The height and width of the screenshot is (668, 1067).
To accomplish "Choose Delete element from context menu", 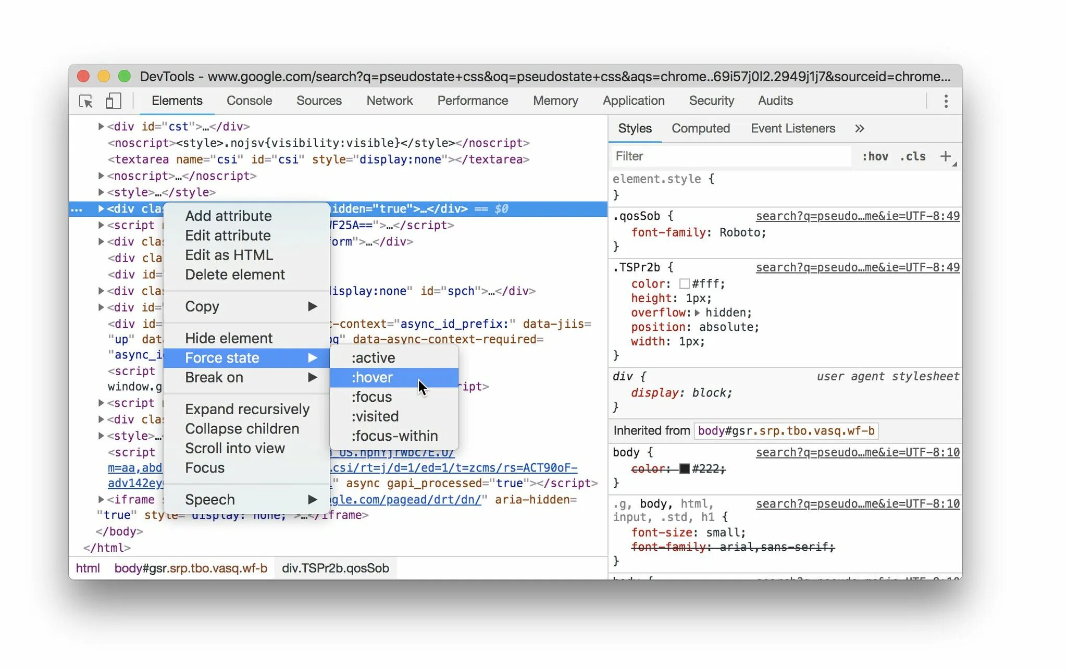I will [x=234, y=275].
